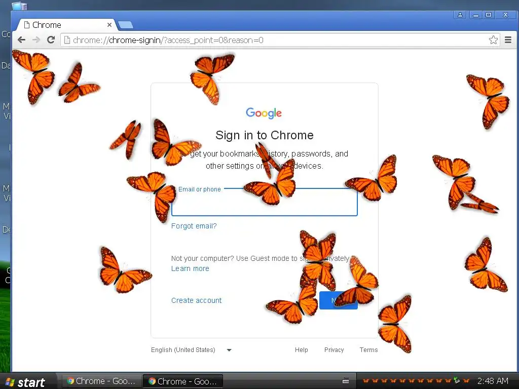Switch to first Chrome - Goo... taskbar item
This screenshot has width=519, height=389.
pyautogui.click(x=101, y=381)
